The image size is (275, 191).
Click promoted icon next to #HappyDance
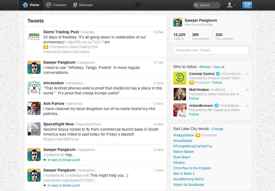point(198,135)
